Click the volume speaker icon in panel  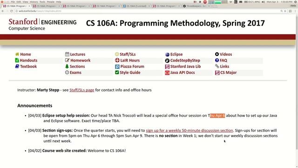pyautogui.click(x=263, y=2)
